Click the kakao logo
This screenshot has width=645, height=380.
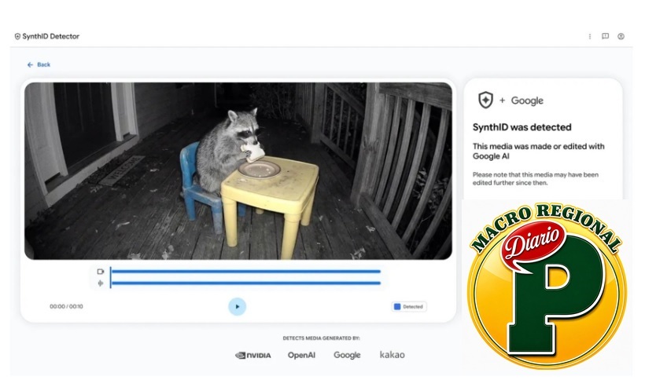[392, 355]
